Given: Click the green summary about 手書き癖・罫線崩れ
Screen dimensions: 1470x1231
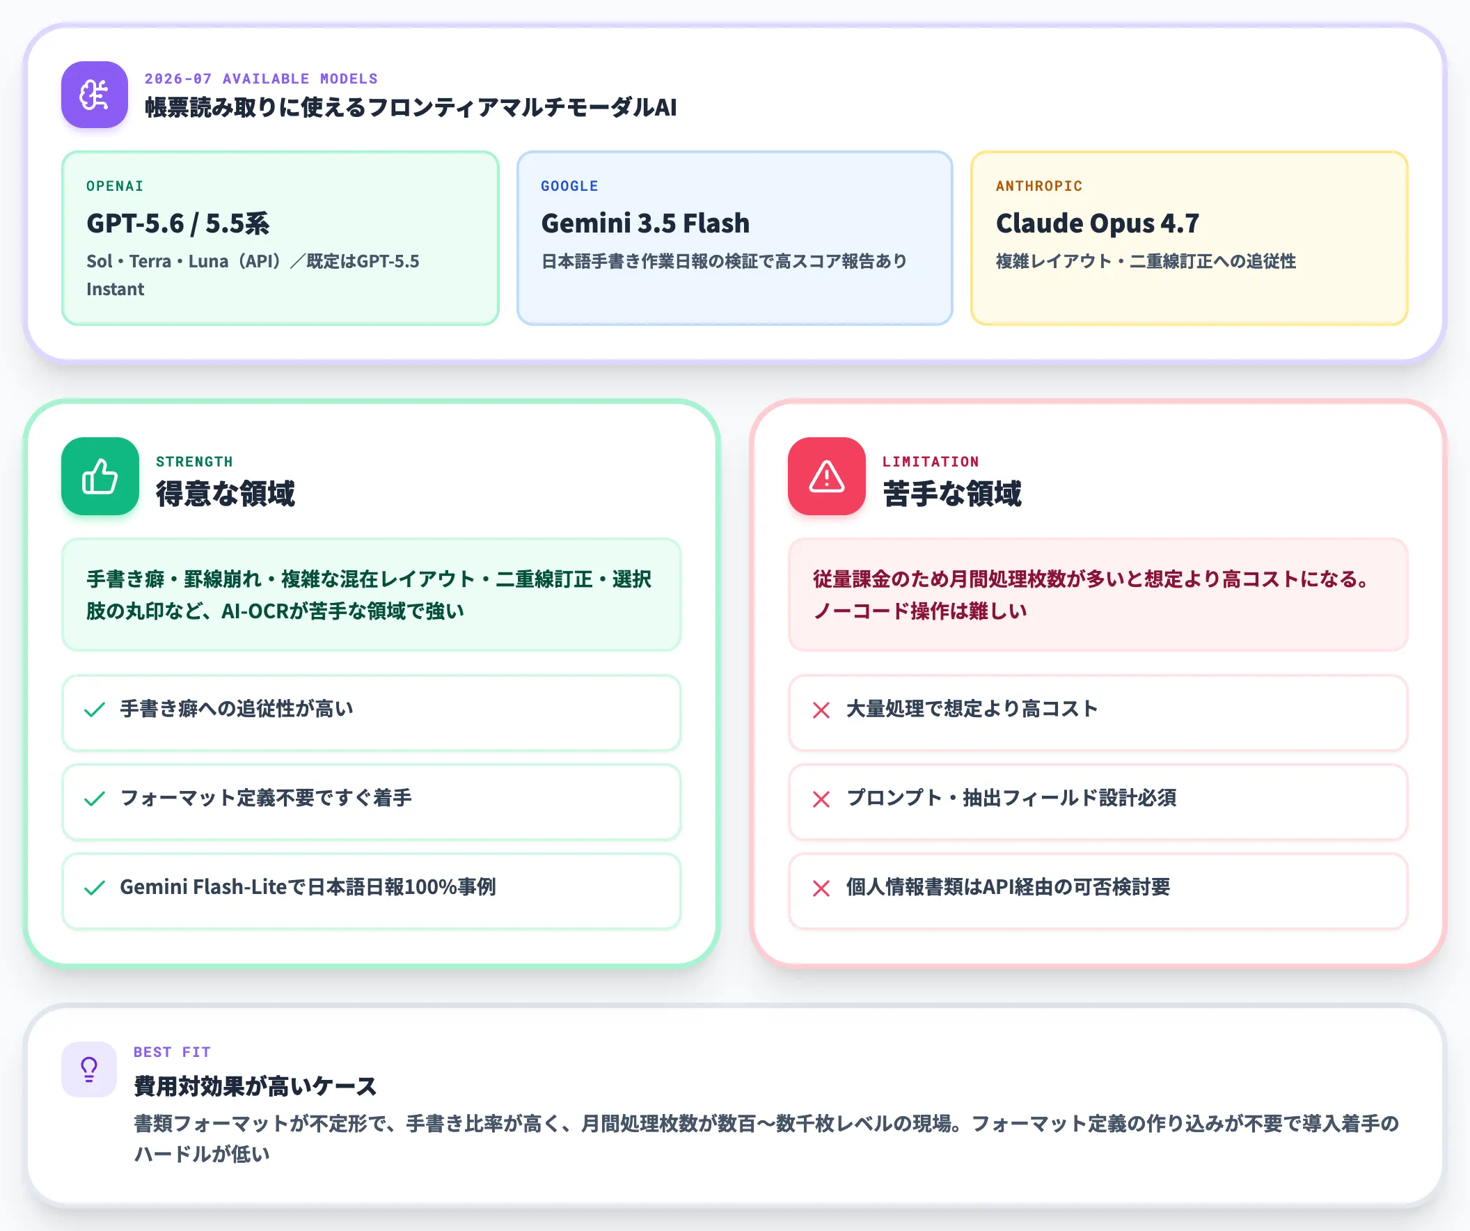Looking at the screenshot, I should 371,595.
